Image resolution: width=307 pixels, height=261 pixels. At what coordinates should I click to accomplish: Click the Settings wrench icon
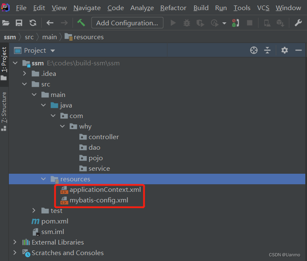[298, 23]
